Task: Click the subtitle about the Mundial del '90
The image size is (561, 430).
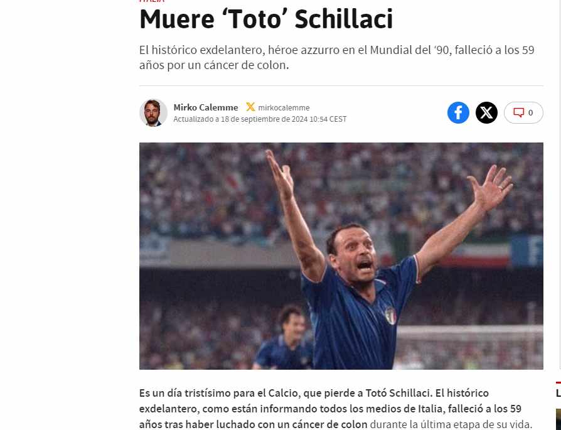Action: point(337,57)
